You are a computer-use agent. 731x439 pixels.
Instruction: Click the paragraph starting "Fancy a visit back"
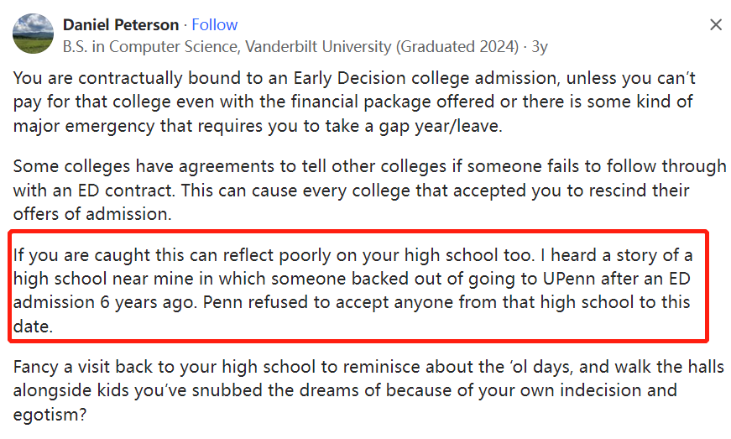[x=368, y=390]
